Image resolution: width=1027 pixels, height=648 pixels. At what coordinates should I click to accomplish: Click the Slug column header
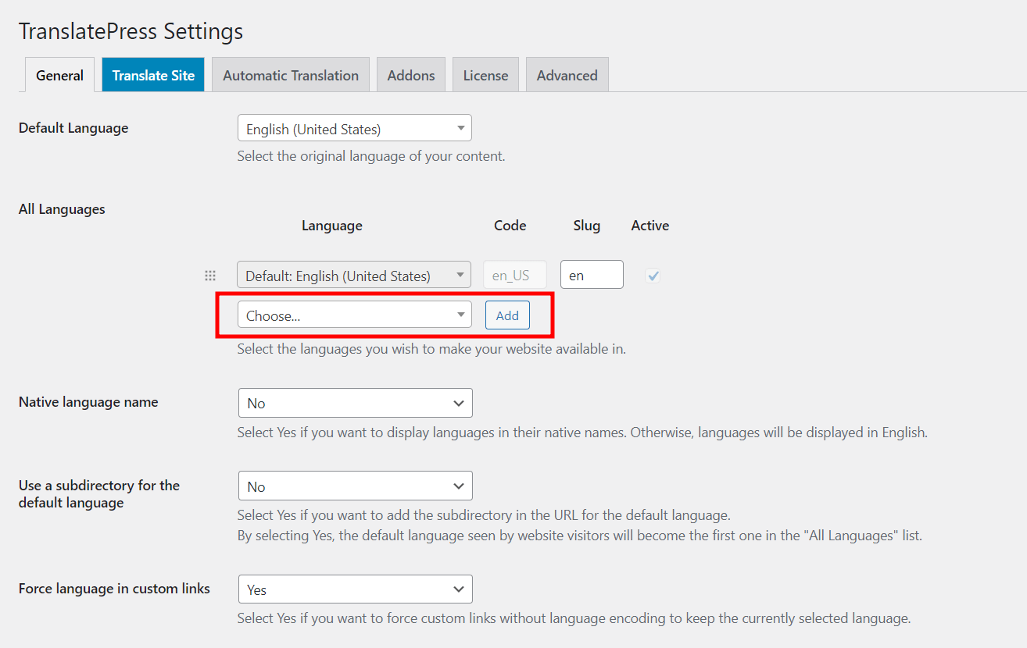587,226
